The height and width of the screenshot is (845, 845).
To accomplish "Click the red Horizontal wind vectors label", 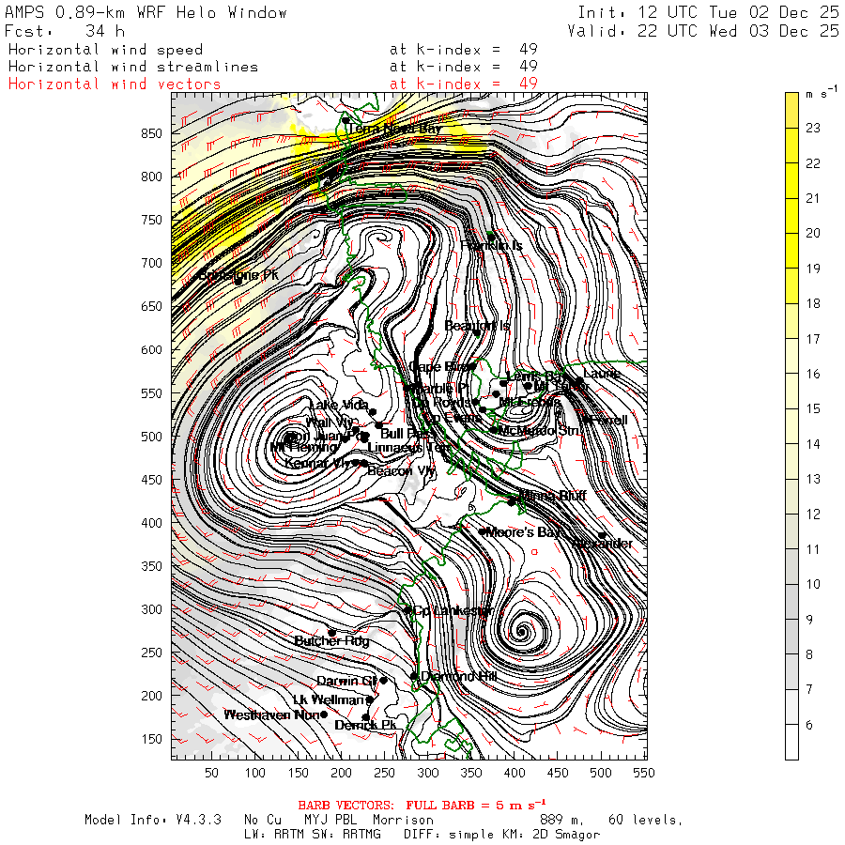I will point(115,84).
